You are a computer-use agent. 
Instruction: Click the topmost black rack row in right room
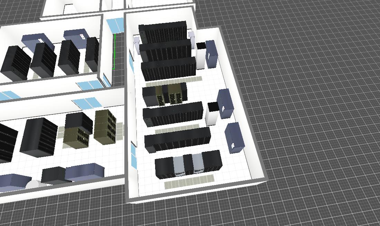point(162,32)
